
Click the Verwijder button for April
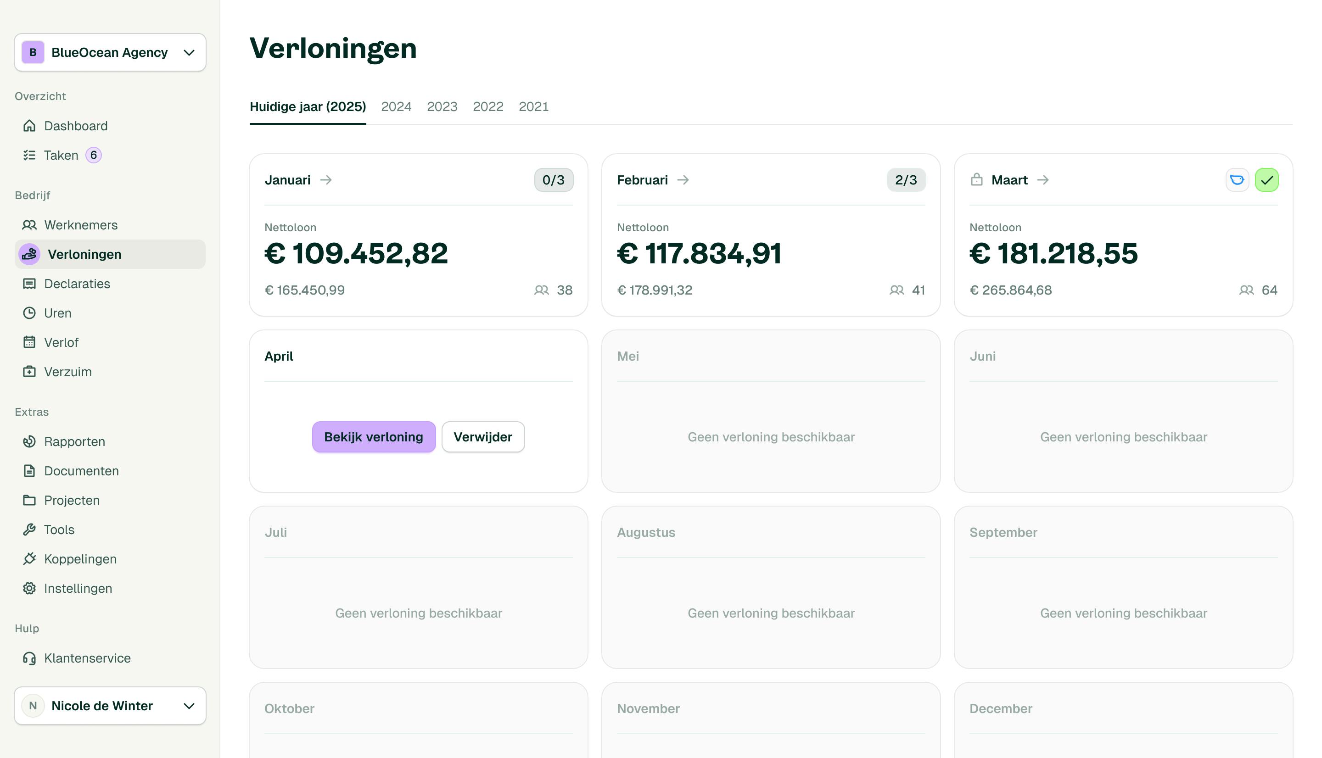click(482, 437)
